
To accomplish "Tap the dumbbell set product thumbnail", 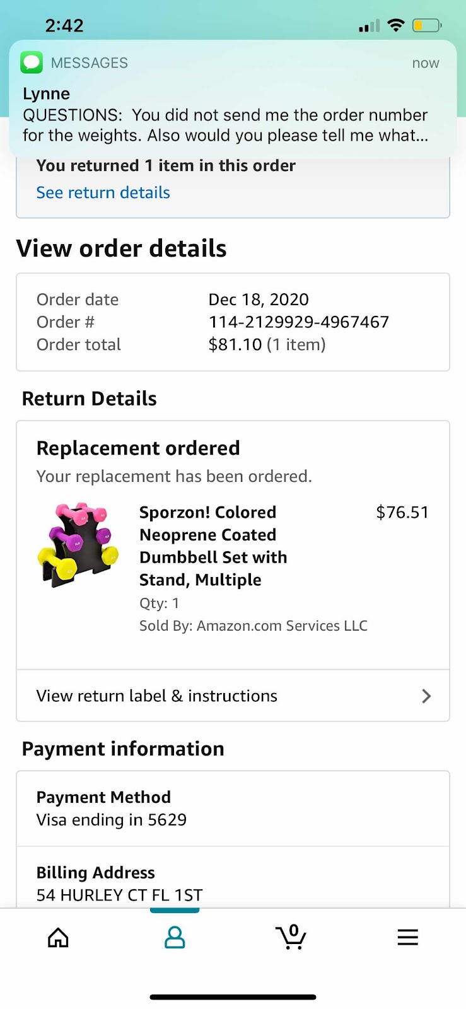I will (x=78, y=545).
